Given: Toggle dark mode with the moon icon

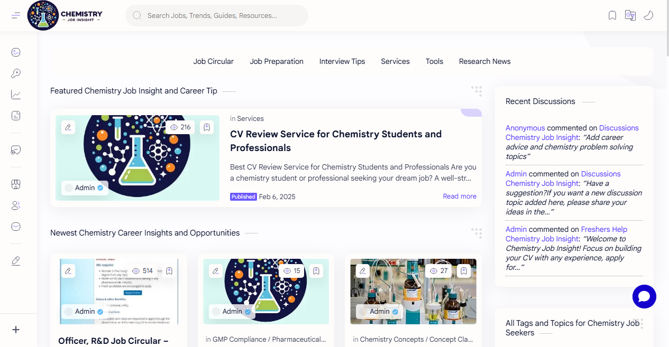Looking at the screenshot, I should pyautogui.click(x=648, y=15).
